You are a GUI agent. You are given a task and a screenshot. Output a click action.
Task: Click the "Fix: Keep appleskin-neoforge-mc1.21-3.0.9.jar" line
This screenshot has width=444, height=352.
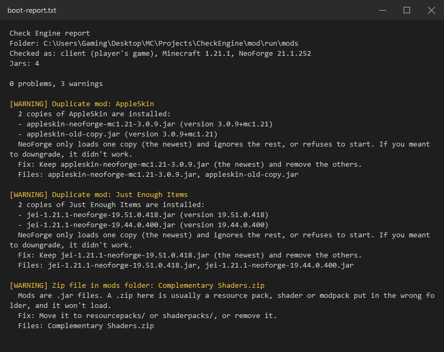click(190, 165)
